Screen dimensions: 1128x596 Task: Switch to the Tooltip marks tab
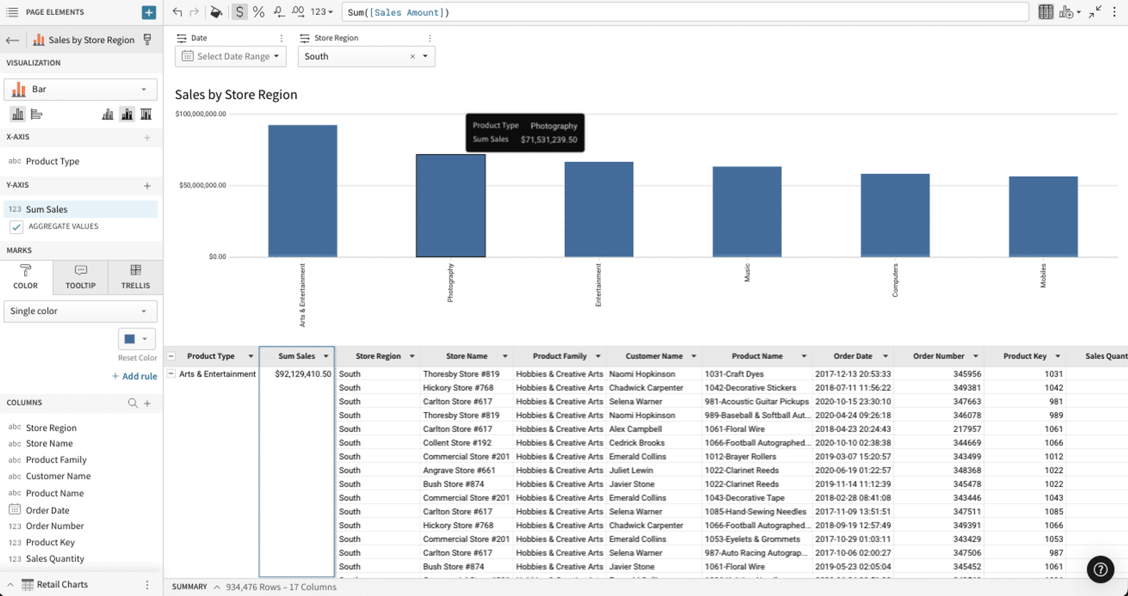(80, 277)
